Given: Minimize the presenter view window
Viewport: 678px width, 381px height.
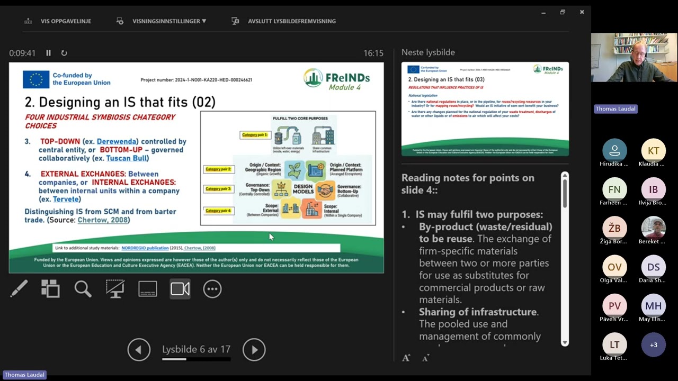Looking at the screenshot, I should 543,12.
